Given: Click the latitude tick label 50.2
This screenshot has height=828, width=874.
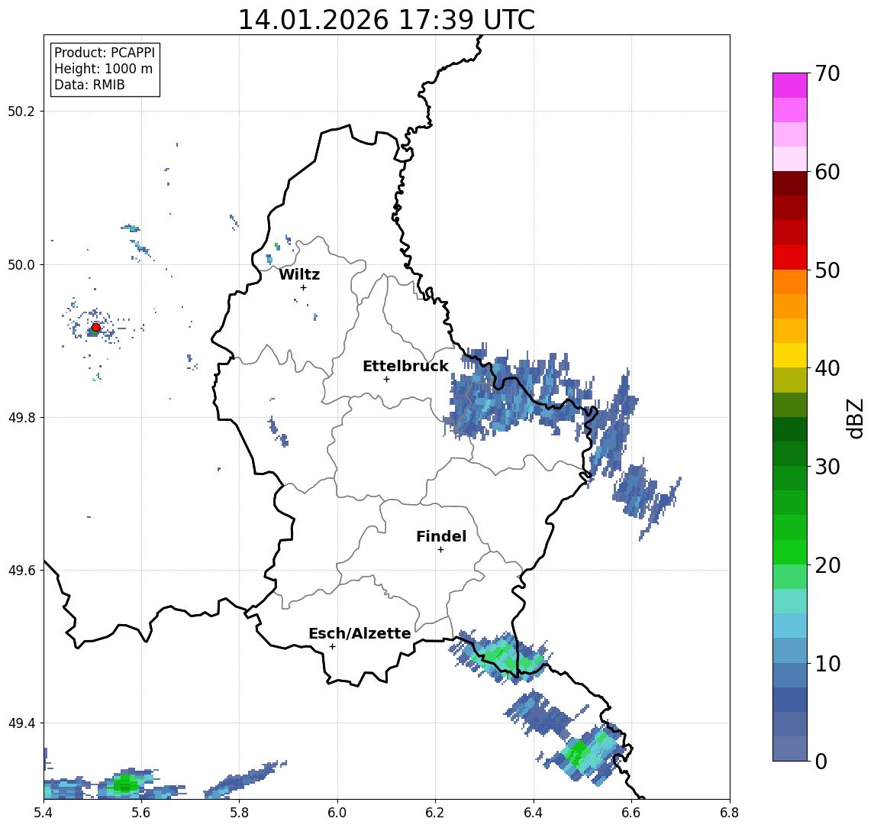Looking at the screenshot, I should coord(21,111).
